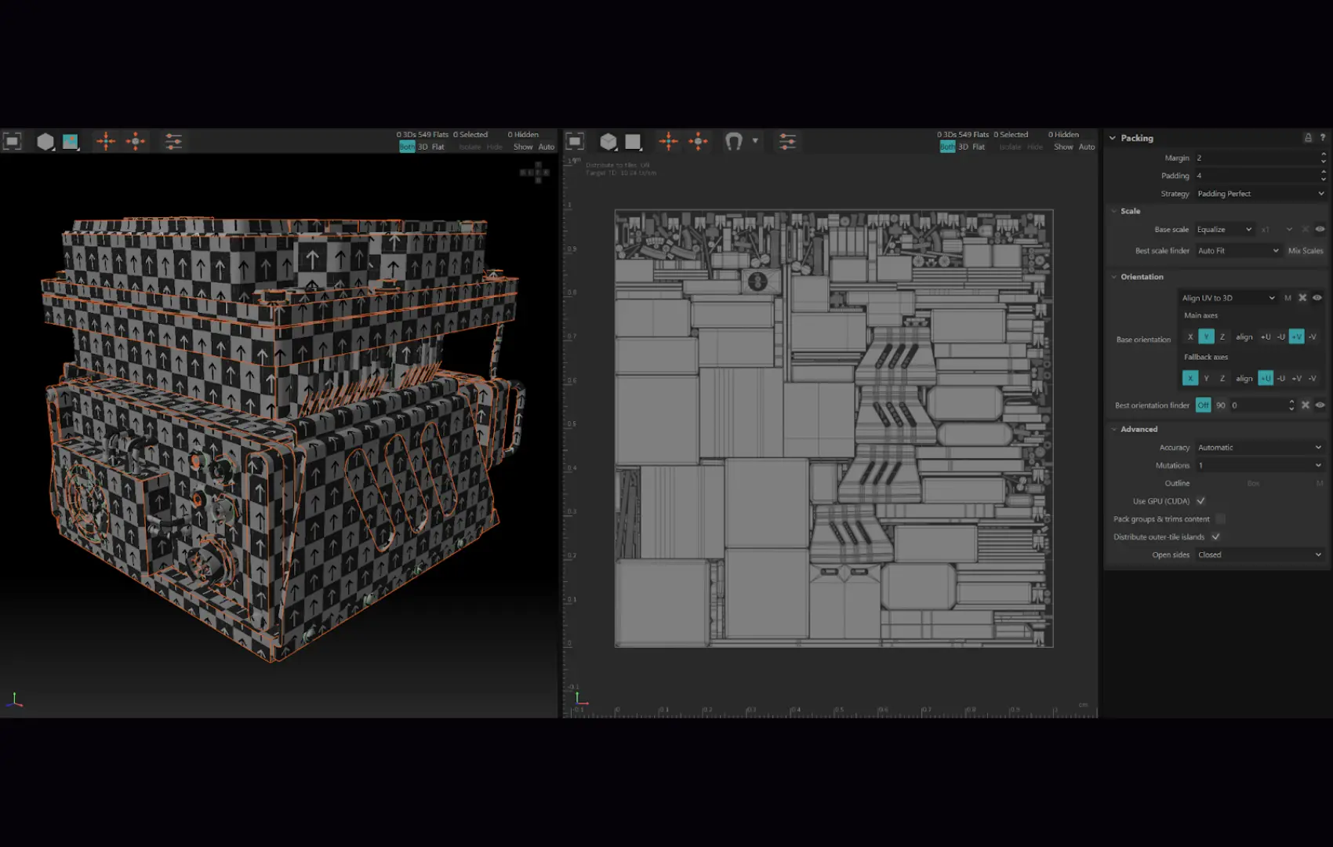This screenshot has height=847, width=1333.
Task: Click the magnet snapping icon in UV viewport
Action: pyautogui.click(x=733, y=141)
